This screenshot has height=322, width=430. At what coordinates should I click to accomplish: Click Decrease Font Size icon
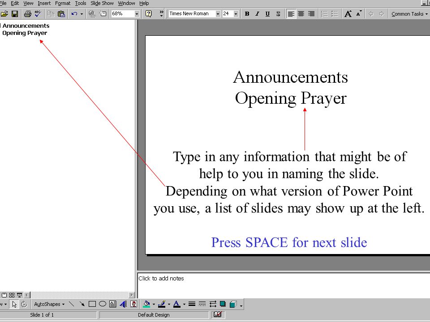[x=359, y=14]
